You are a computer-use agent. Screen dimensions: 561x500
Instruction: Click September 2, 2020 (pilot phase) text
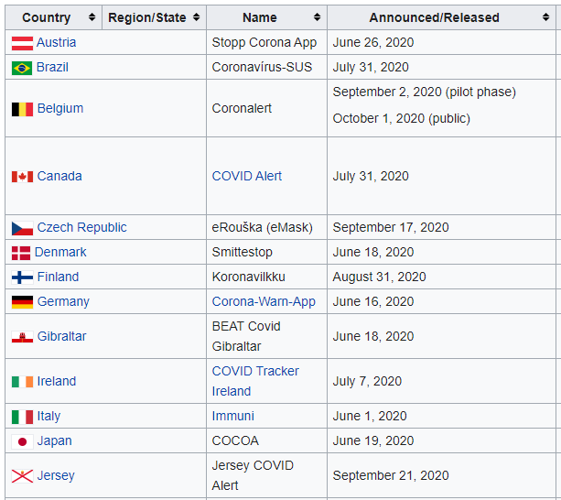(x=425, y=92)
